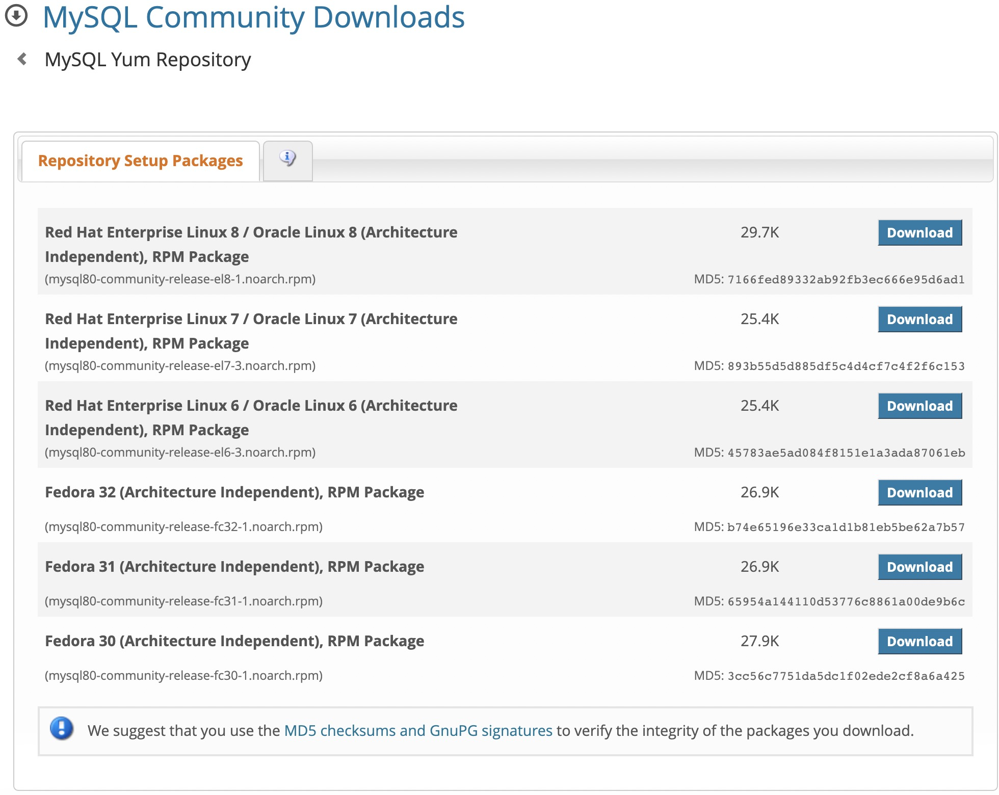Download the Fedora 32 RPM package
This screenshot has width=999, height=795.
pyautogui.click(x=919, y=493)
